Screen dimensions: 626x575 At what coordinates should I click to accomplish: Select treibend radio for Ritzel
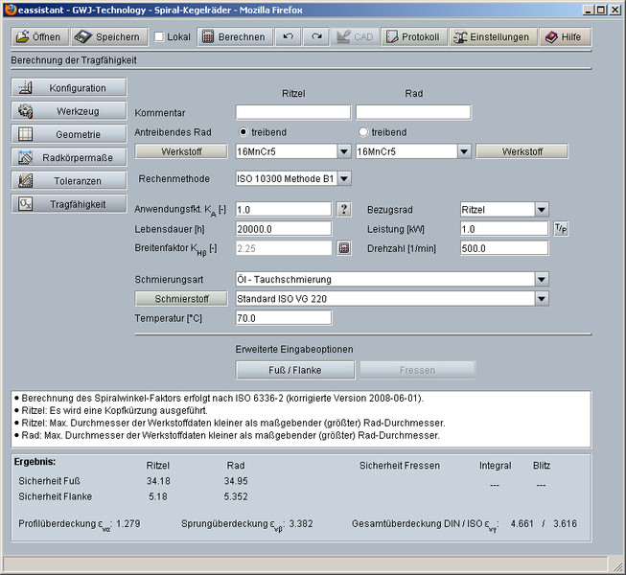click(243, 131)
